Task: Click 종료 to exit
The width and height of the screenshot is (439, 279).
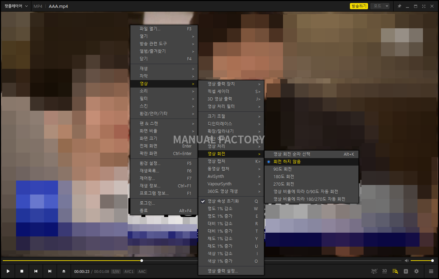Action: tap(164, 211)
